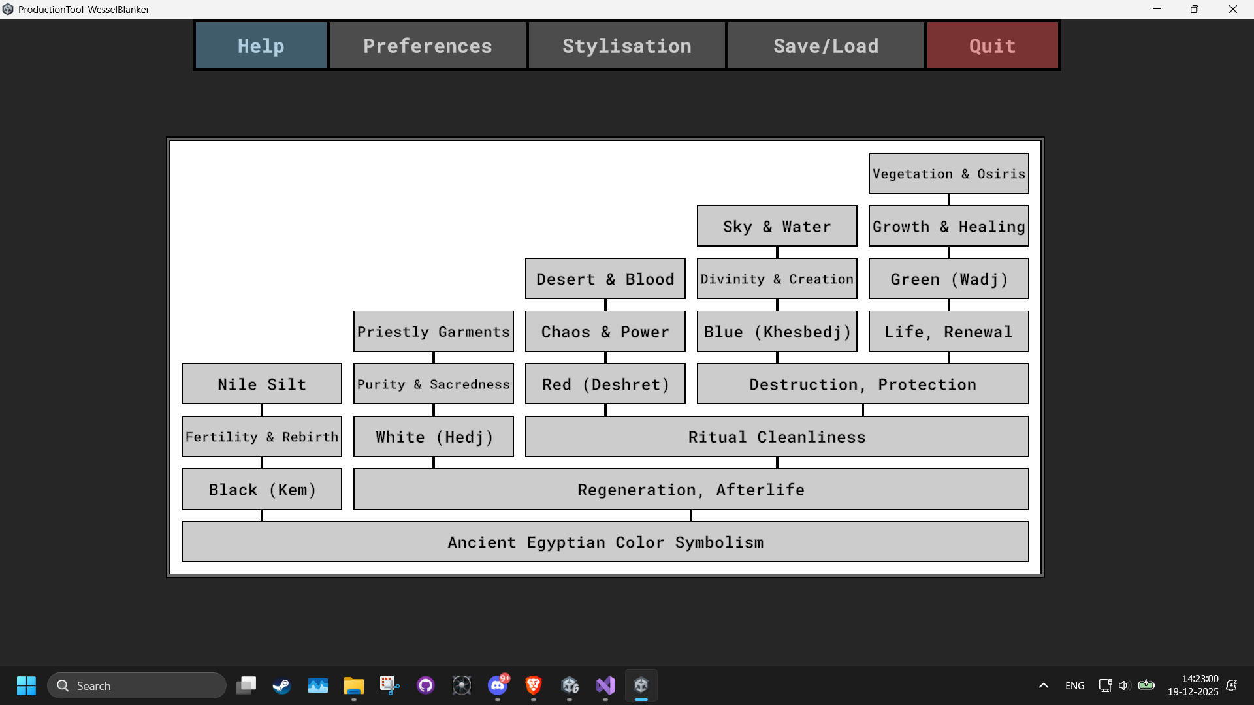Click the taskbar Search field

(x=137, y=685)
